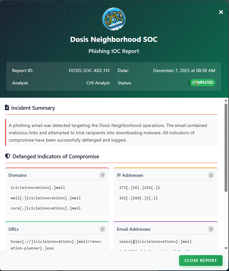Image resolution: width=229 pixels, height=271 pixels.
Task: Close the report with the X icon
Action: 221,12
